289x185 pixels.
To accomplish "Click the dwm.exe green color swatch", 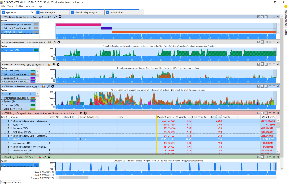I will point(36,50).
